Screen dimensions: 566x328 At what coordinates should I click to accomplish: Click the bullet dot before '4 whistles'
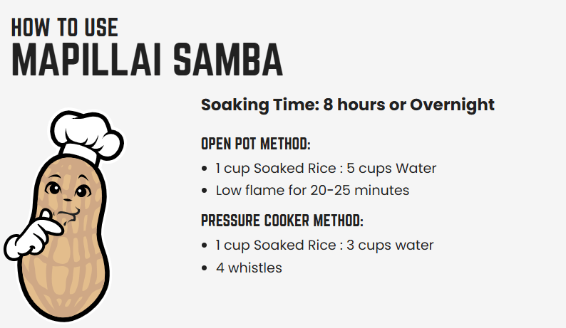(x=206, y=268)
